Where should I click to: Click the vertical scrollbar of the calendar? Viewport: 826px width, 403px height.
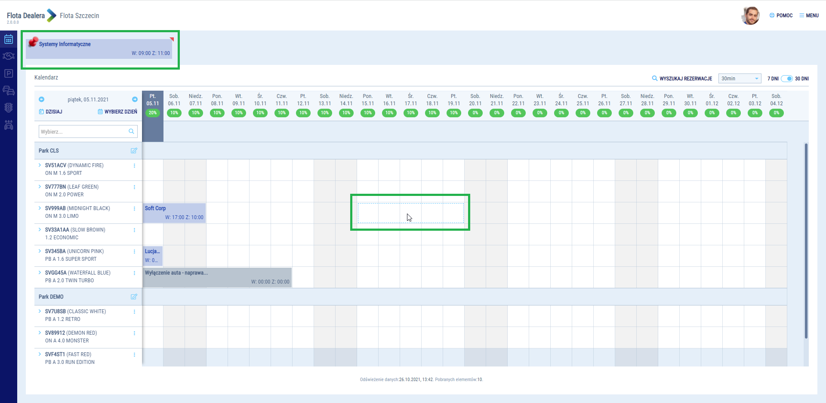click(x=806, y=241)
